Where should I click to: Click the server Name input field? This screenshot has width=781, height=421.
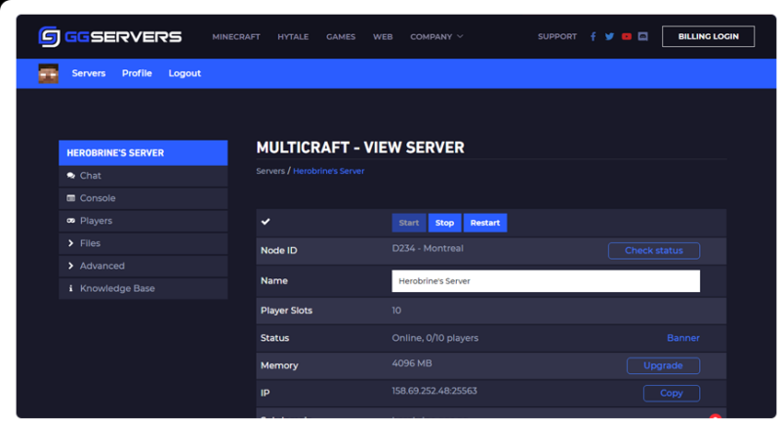pyautogui.click(x=546, y=281)
